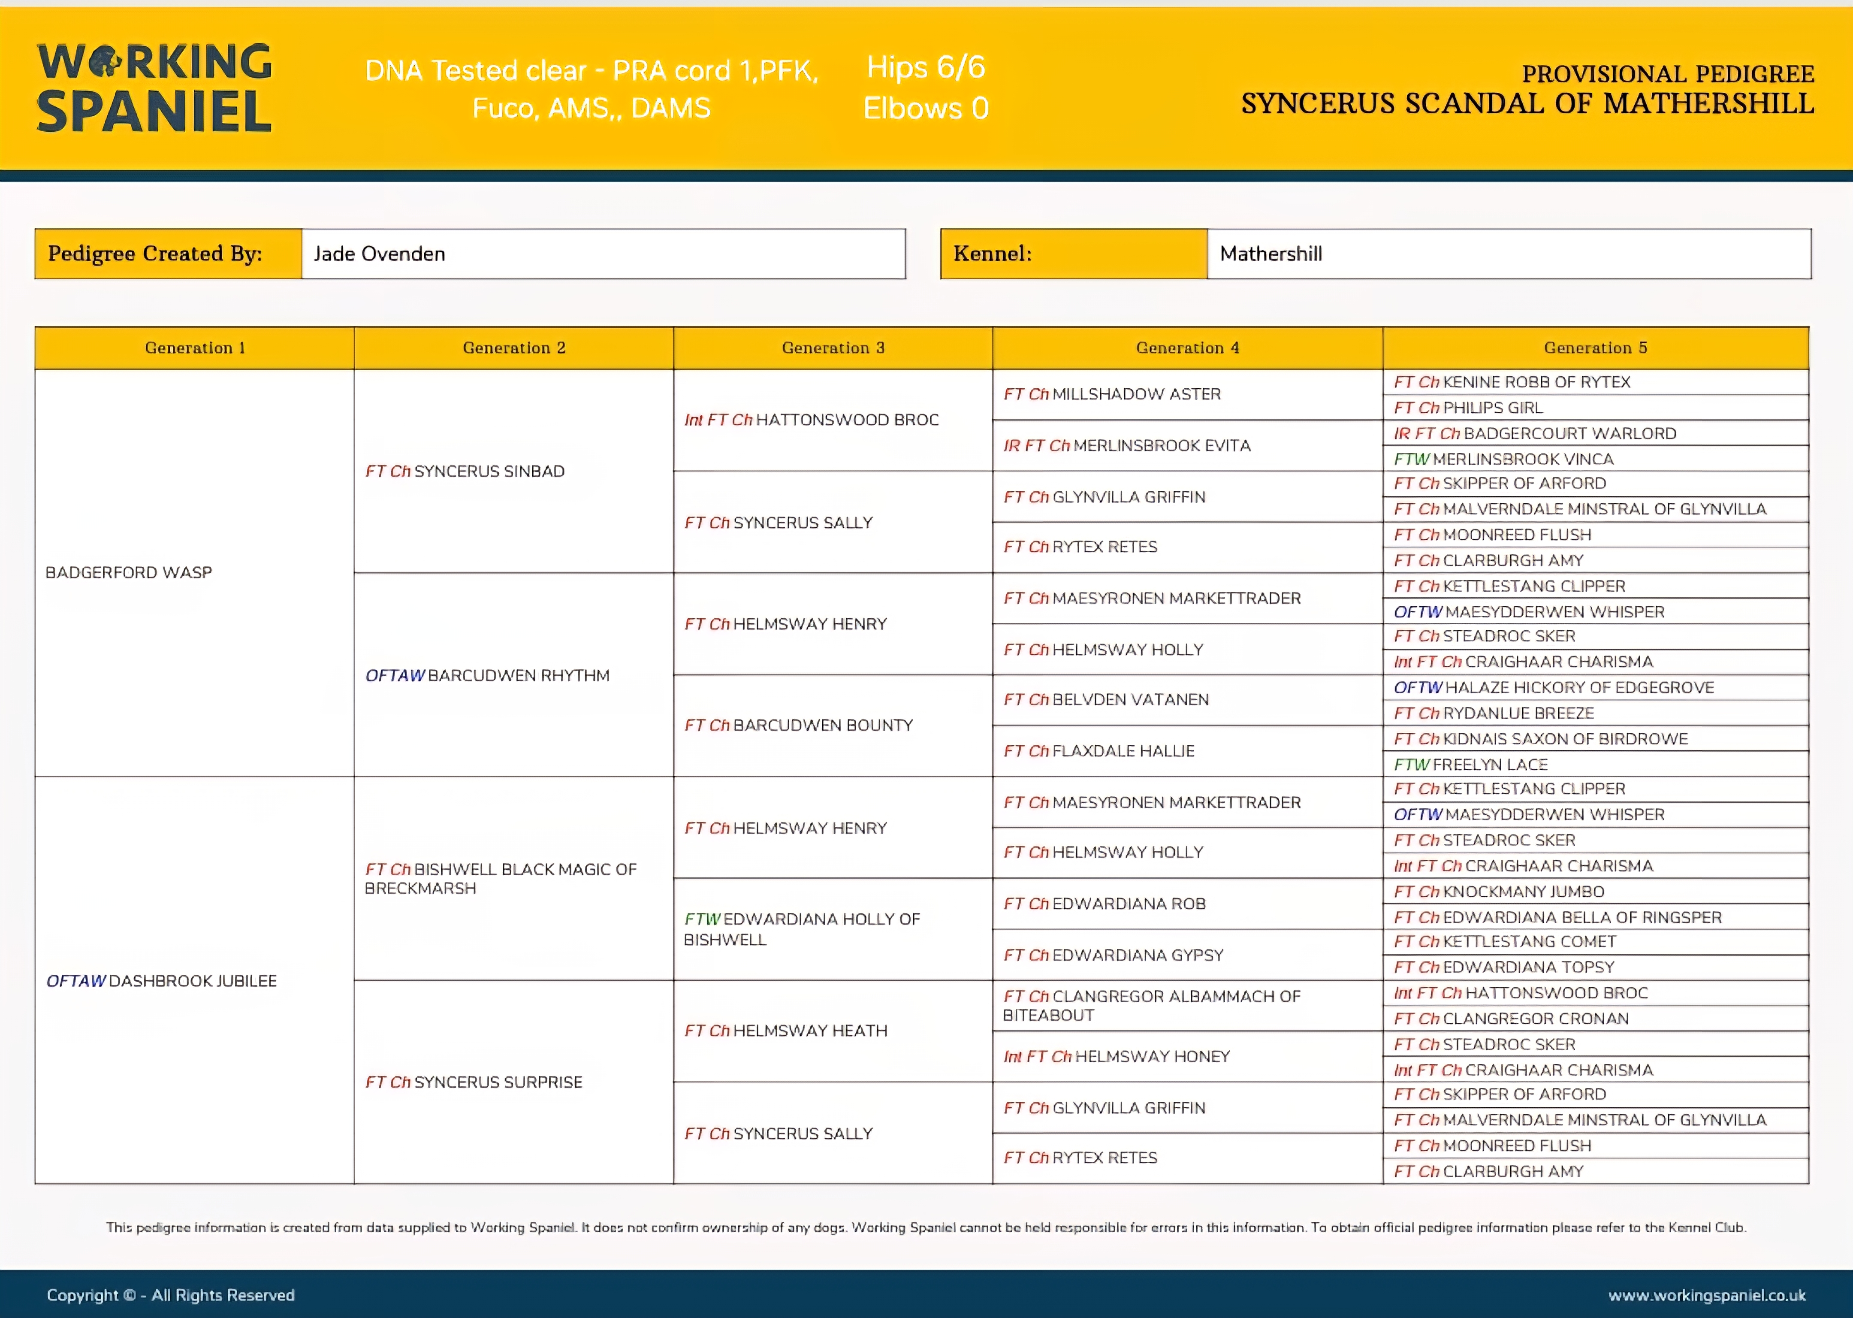Select OFTAW DASHBROOK JUBILEE entry
Viewport: 1853px width, 1318px height.
point(161,981)
